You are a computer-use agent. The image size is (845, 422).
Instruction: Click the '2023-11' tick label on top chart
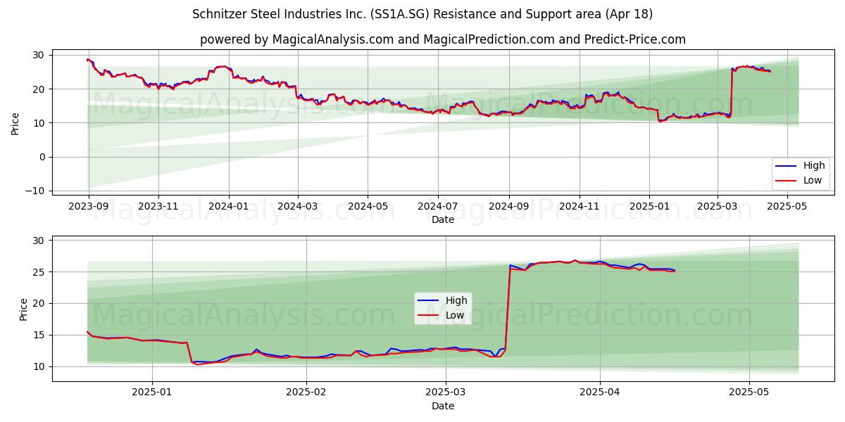point(158,207)
